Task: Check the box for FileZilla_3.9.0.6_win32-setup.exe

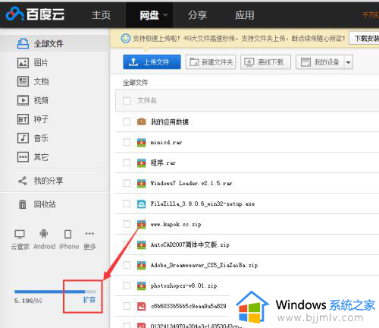Action: point(127,203)
